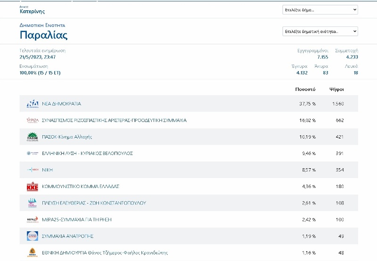Click the 4,36 % percentage value
The width and height of the screenshot is (377, 261).
(309, 186)
